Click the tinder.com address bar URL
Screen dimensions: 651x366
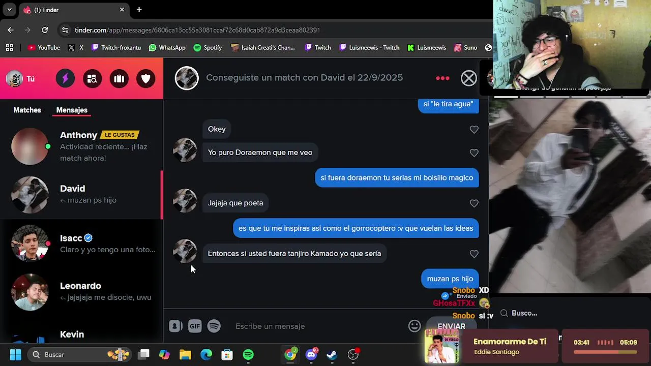pos(197,30)
